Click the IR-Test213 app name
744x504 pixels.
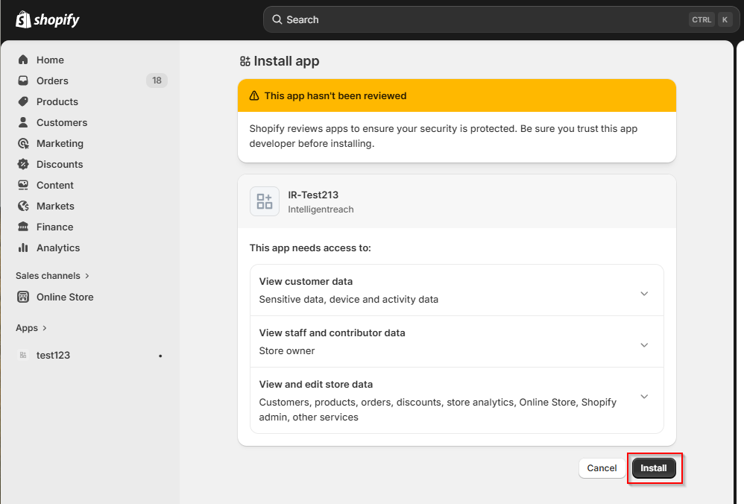point(313,195)
